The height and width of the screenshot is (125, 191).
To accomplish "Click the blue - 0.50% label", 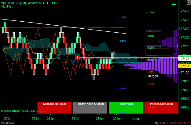I will point(122,88).
